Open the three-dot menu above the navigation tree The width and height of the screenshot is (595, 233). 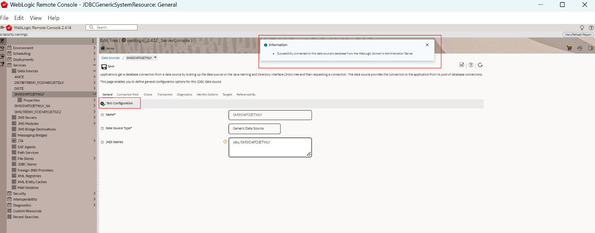pos(93,41)
